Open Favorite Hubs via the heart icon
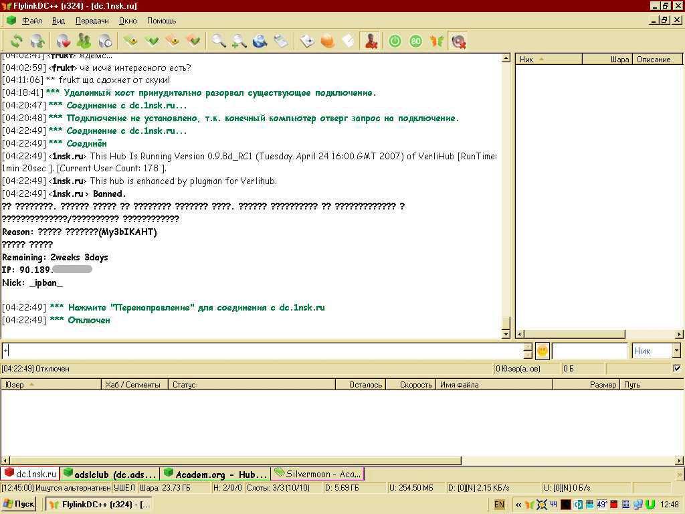This screenshot has height=514, width=685. click(62, 41)
